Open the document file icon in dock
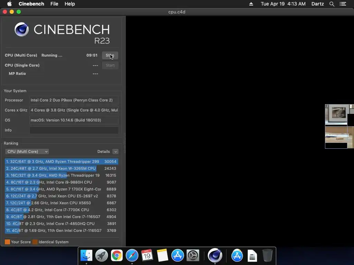 pyautogui.click(x=252, y=256)
